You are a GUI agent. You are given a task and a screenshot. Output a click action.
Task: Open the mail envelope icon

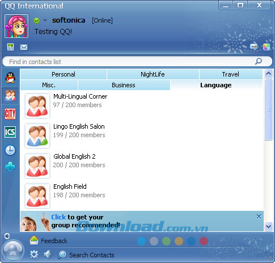coord(24,47)
